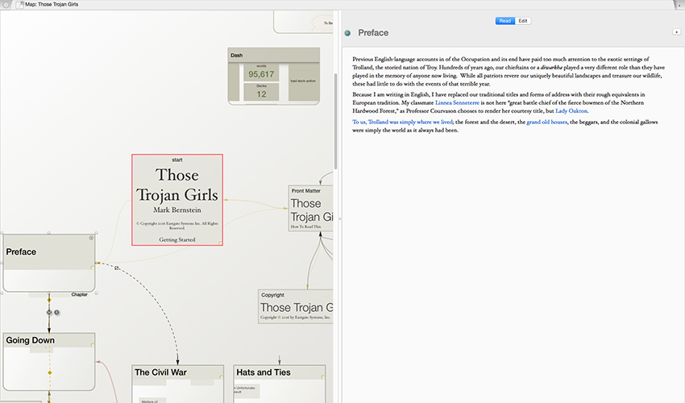
Task: Click the yellow text indicator on Preface note
Action: click(x=93, y=268)
